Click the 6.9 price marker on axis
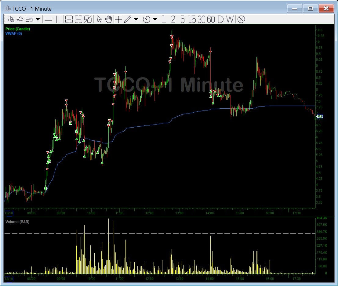This screenshot has width=338, height=286. pyautogui.click(x=320, y=116)
